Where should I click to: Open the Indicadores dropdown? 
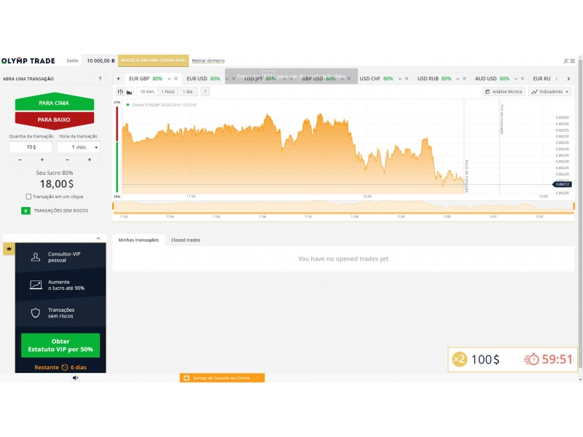550,92
